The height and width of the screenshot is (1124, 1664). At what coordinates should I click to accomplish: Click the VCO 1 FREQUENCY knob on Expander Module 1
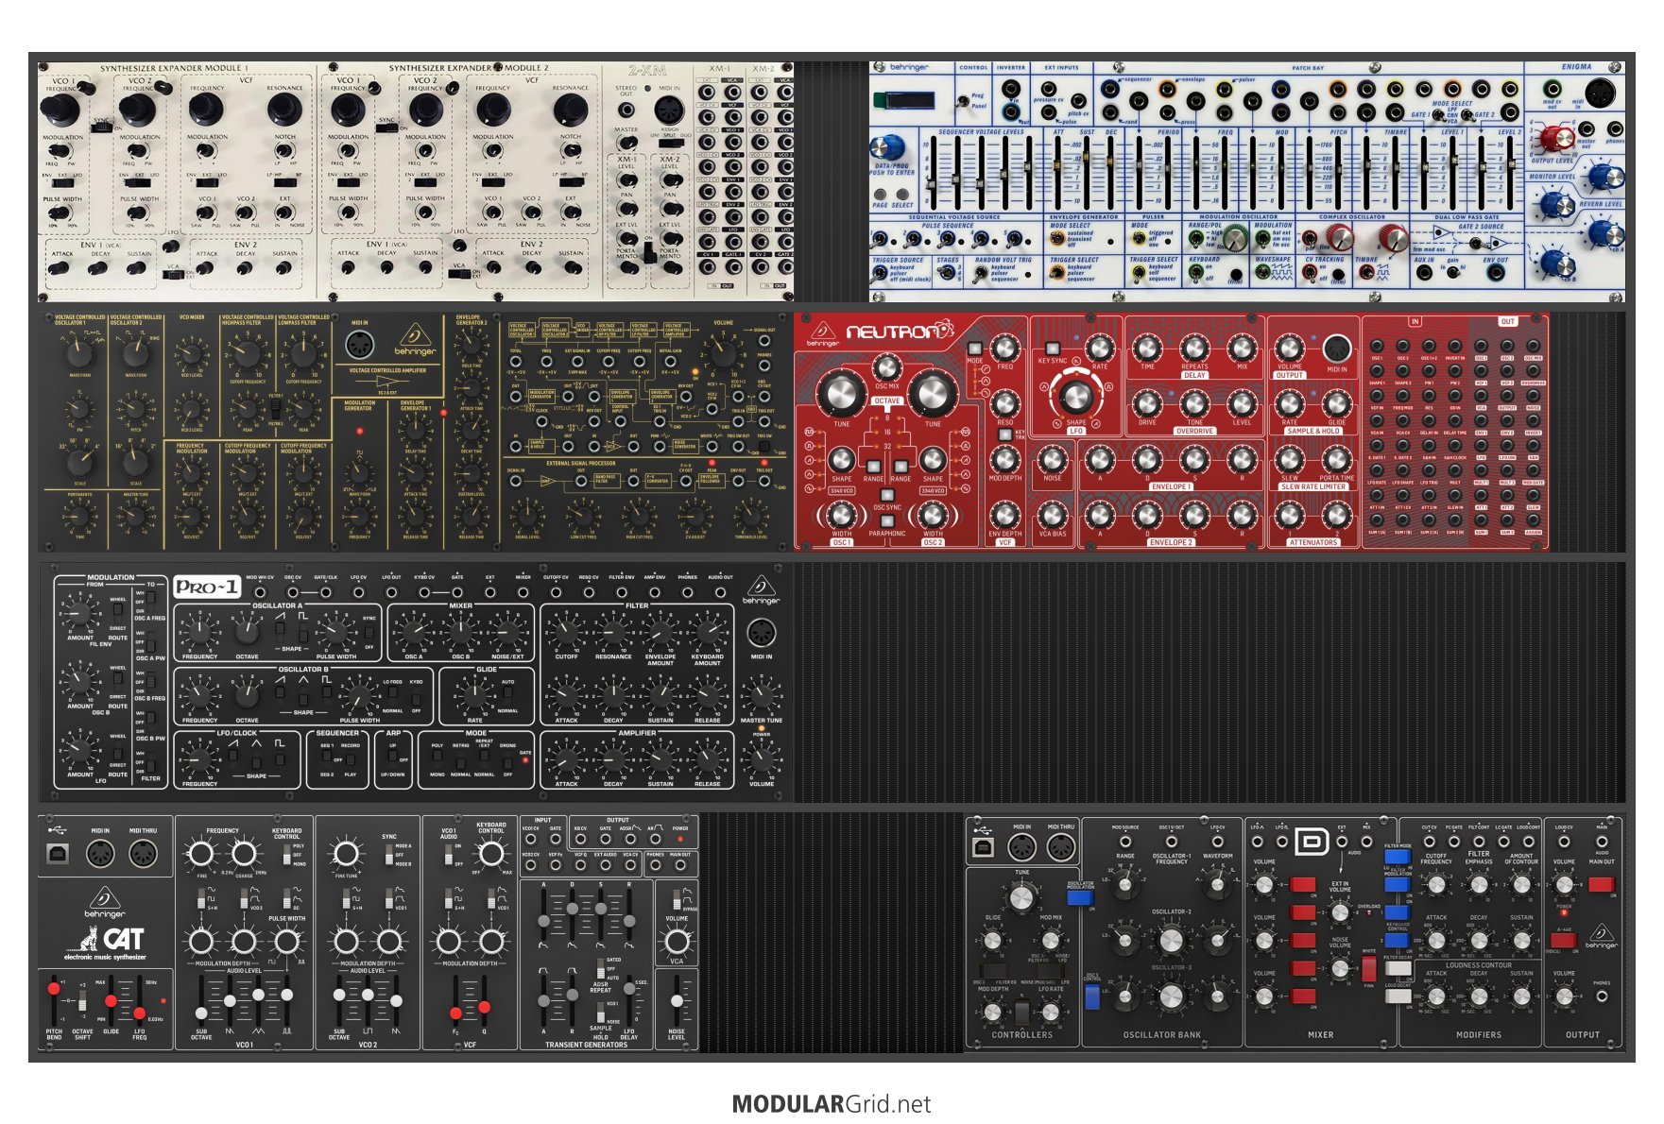pos(61,109)
